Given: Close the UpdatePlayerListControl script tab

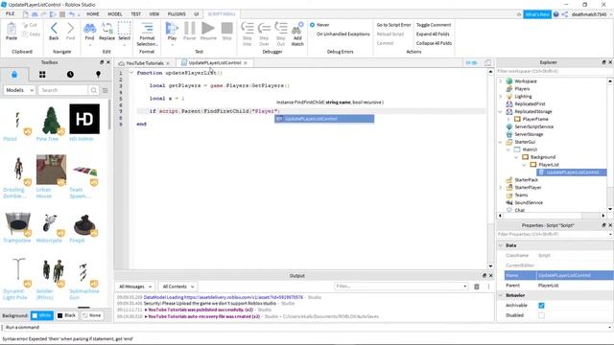Looking at the screenshot, I should pos(246,63).
